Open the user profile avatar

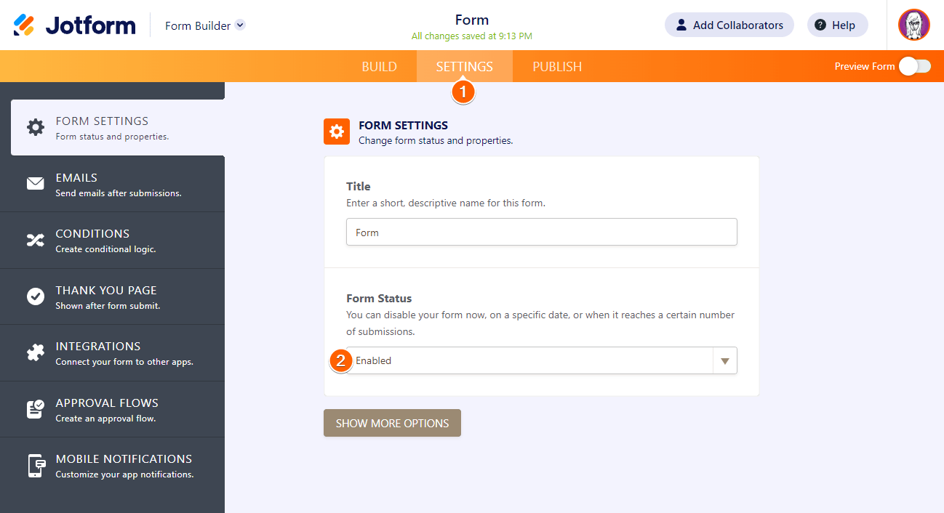913,25
